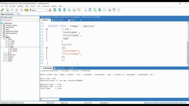This screenshot has width=189, height=106.
Task: Click the last toolbar icon with linked boxes
Action: (x=119, y=10)
